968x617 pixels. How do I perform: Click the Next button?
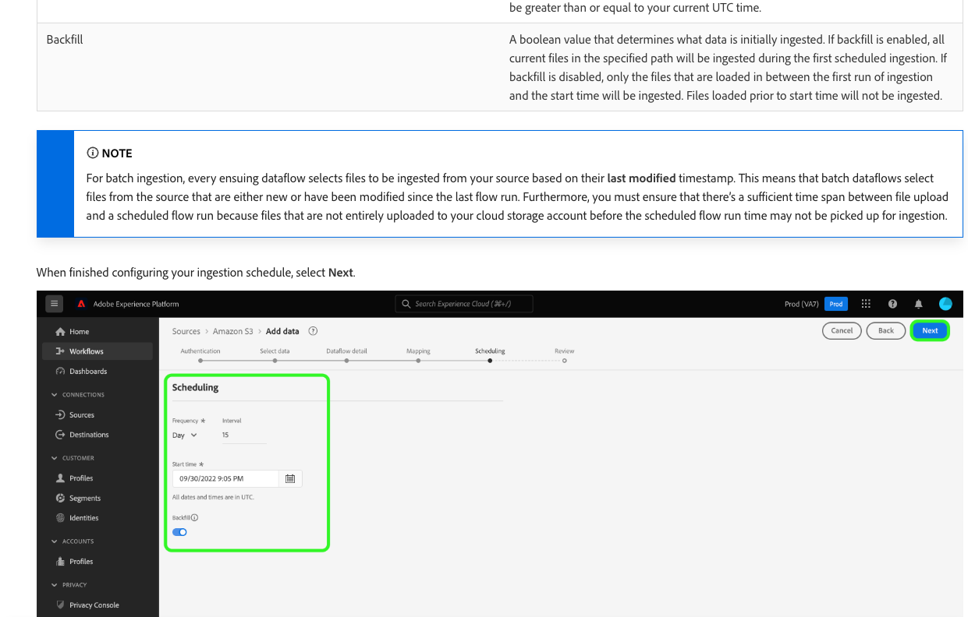pyautogui.click(x=930, y=330)
